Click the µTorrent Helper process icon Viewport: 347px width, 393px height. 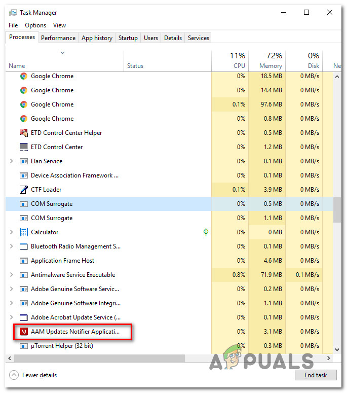click(x=24, y=346)
